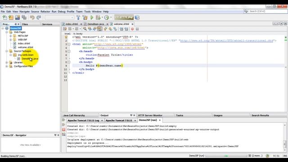Screen dimensions: 288x162
Task: Click the Previous Bookmark editor icon
Action: click(x=105, y=29)
